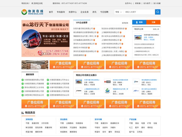The width and height of the screenshot is (182, 137).
Task: Select the 最新推荐 tab
Action: click(x=30, y=74)
